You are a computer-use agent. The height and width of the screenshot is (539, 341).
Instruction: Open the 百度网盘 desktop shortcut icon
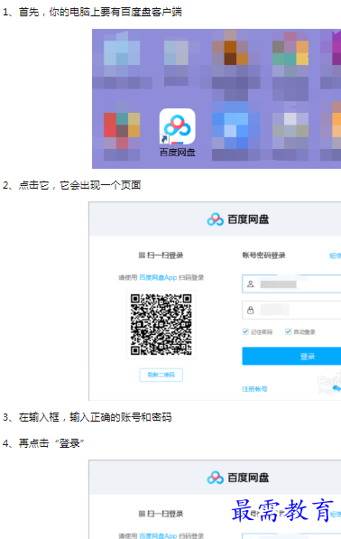[x=177, y=126]
